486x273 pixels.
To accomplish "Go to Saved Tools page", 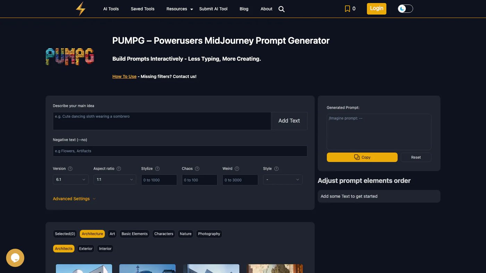I will (x=143, y=9).
